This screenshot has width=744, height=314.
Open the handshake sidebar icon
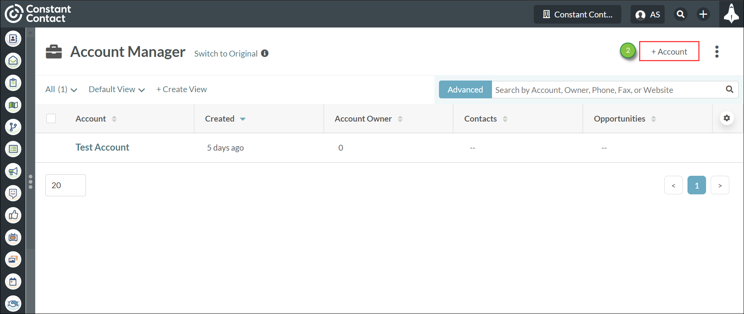(x=13, y=304)
